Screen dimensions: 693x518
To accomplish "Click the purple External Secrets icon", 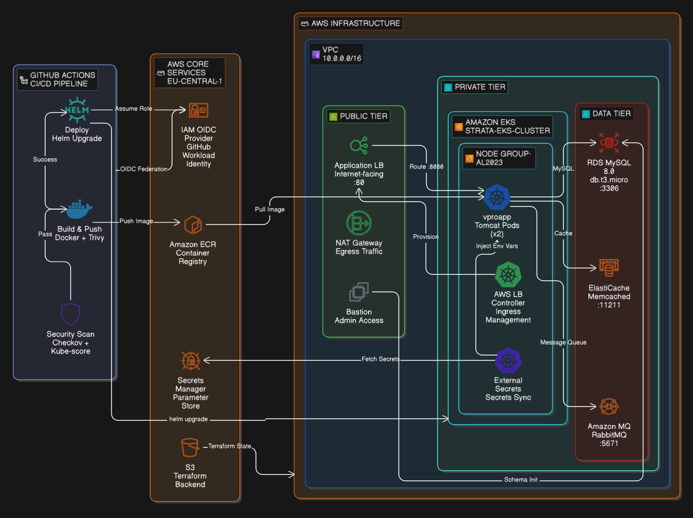I will 508,361.
